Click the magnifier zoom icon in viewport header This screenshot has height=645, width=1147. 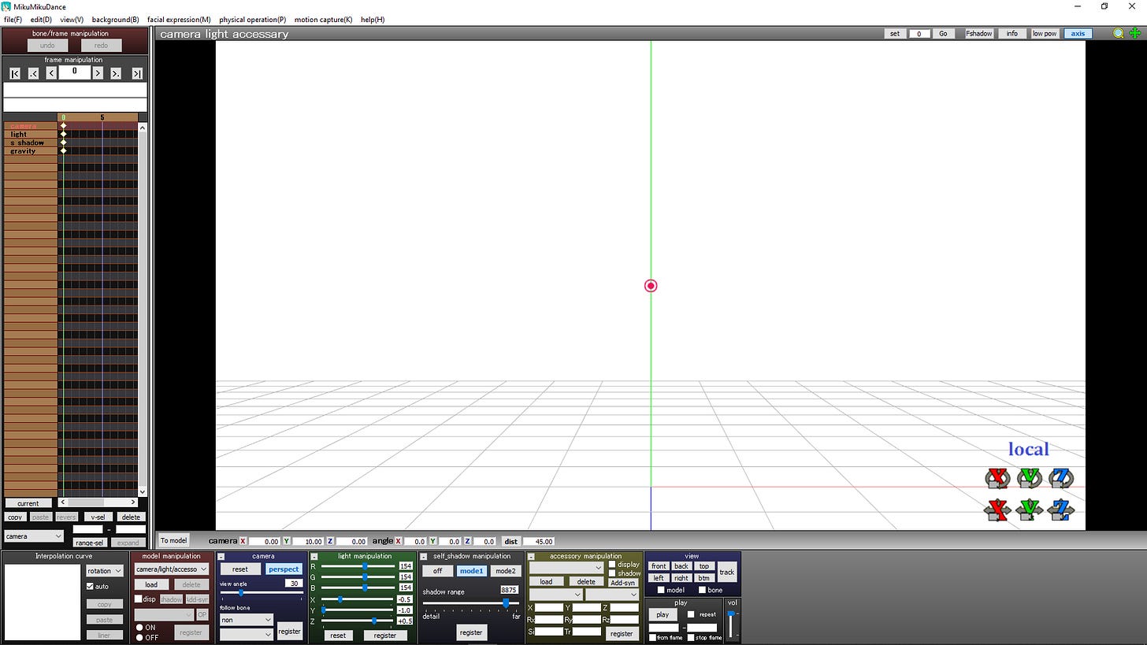click(x=1119, y=33)
